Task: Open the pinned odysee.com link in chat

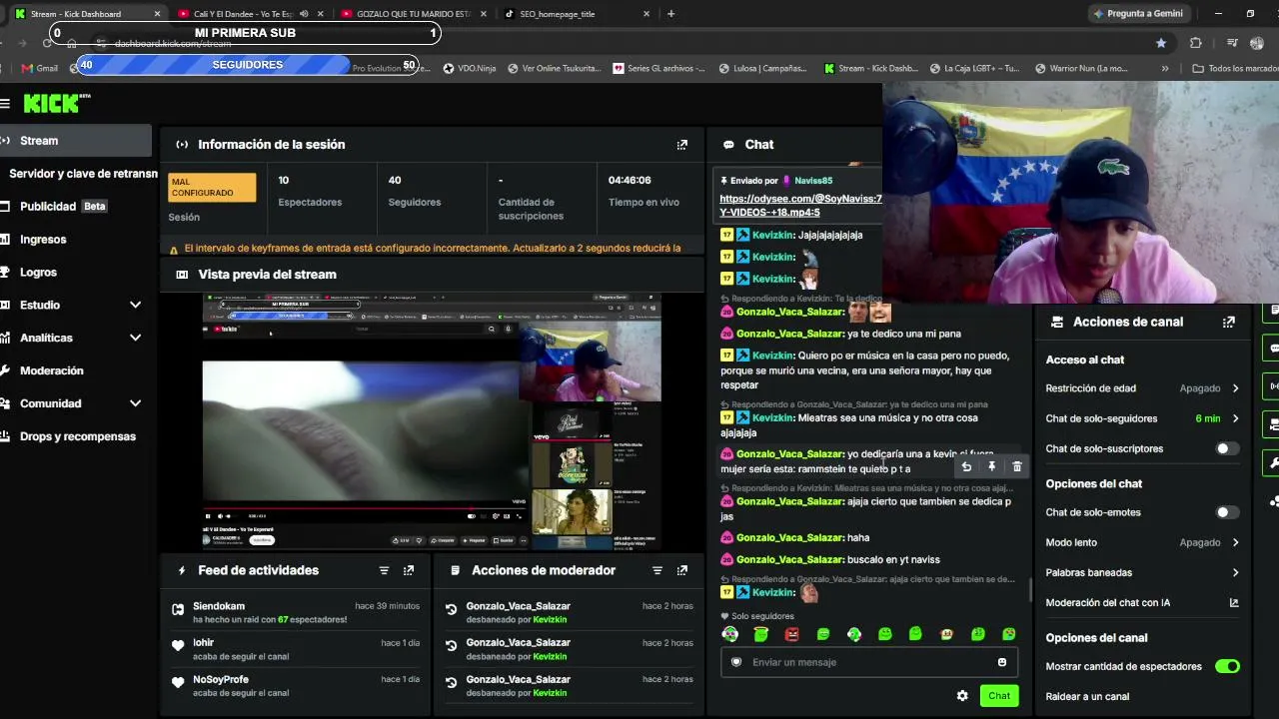Action: click(800, 206)
